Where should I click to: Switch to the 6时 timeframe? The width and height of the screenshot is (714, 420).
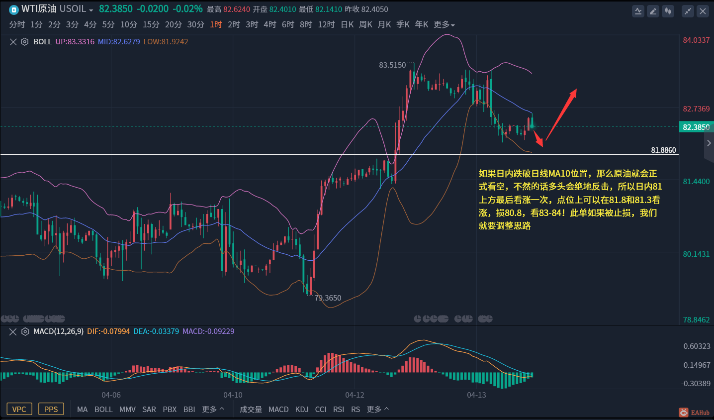point(288,24)
